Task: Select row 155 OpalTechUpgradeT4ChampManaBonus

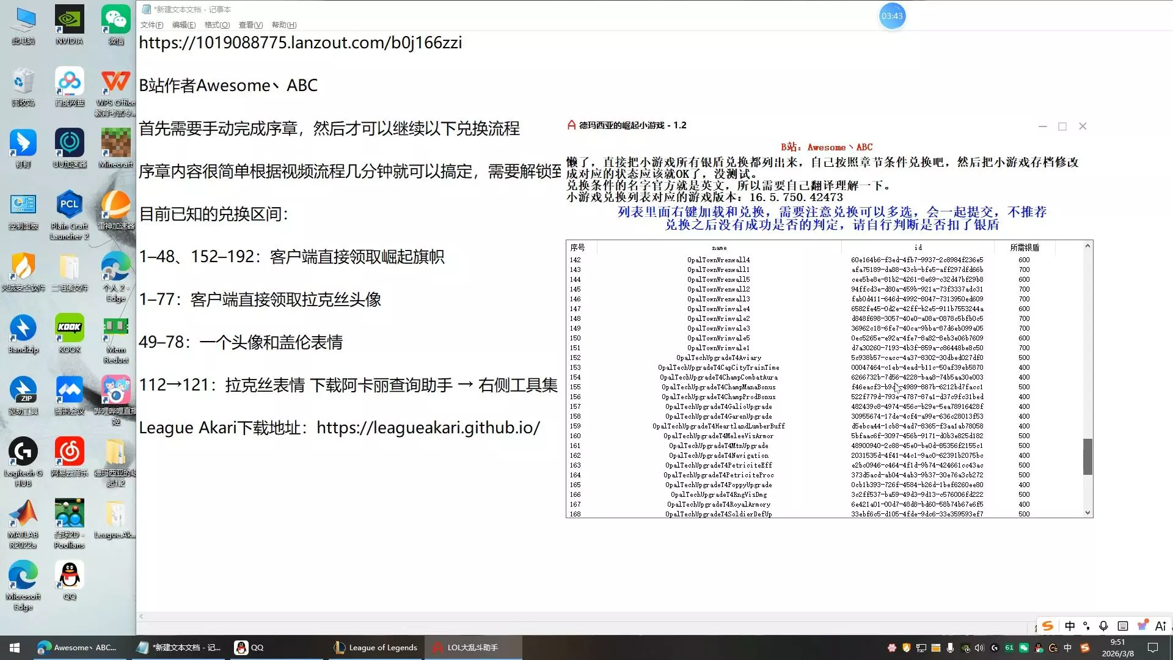Action: coord(718,387)
